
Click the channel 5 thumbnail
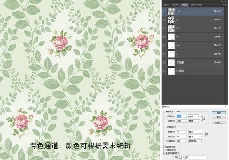171,45
